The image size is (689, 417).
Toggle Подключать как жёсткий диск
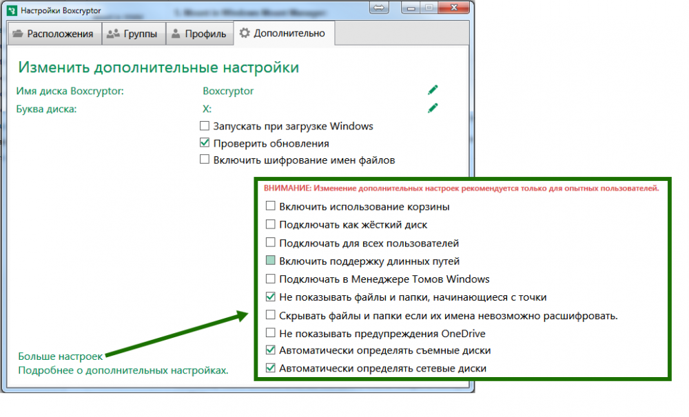pyautogui.click(x=269, y=224)
